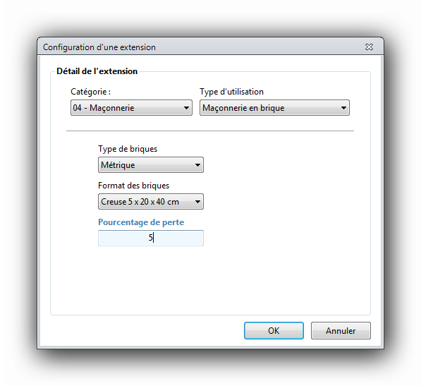The image size is (421, 386).
Task: Click the Format des briques label
Action: (x=133, y=186)
